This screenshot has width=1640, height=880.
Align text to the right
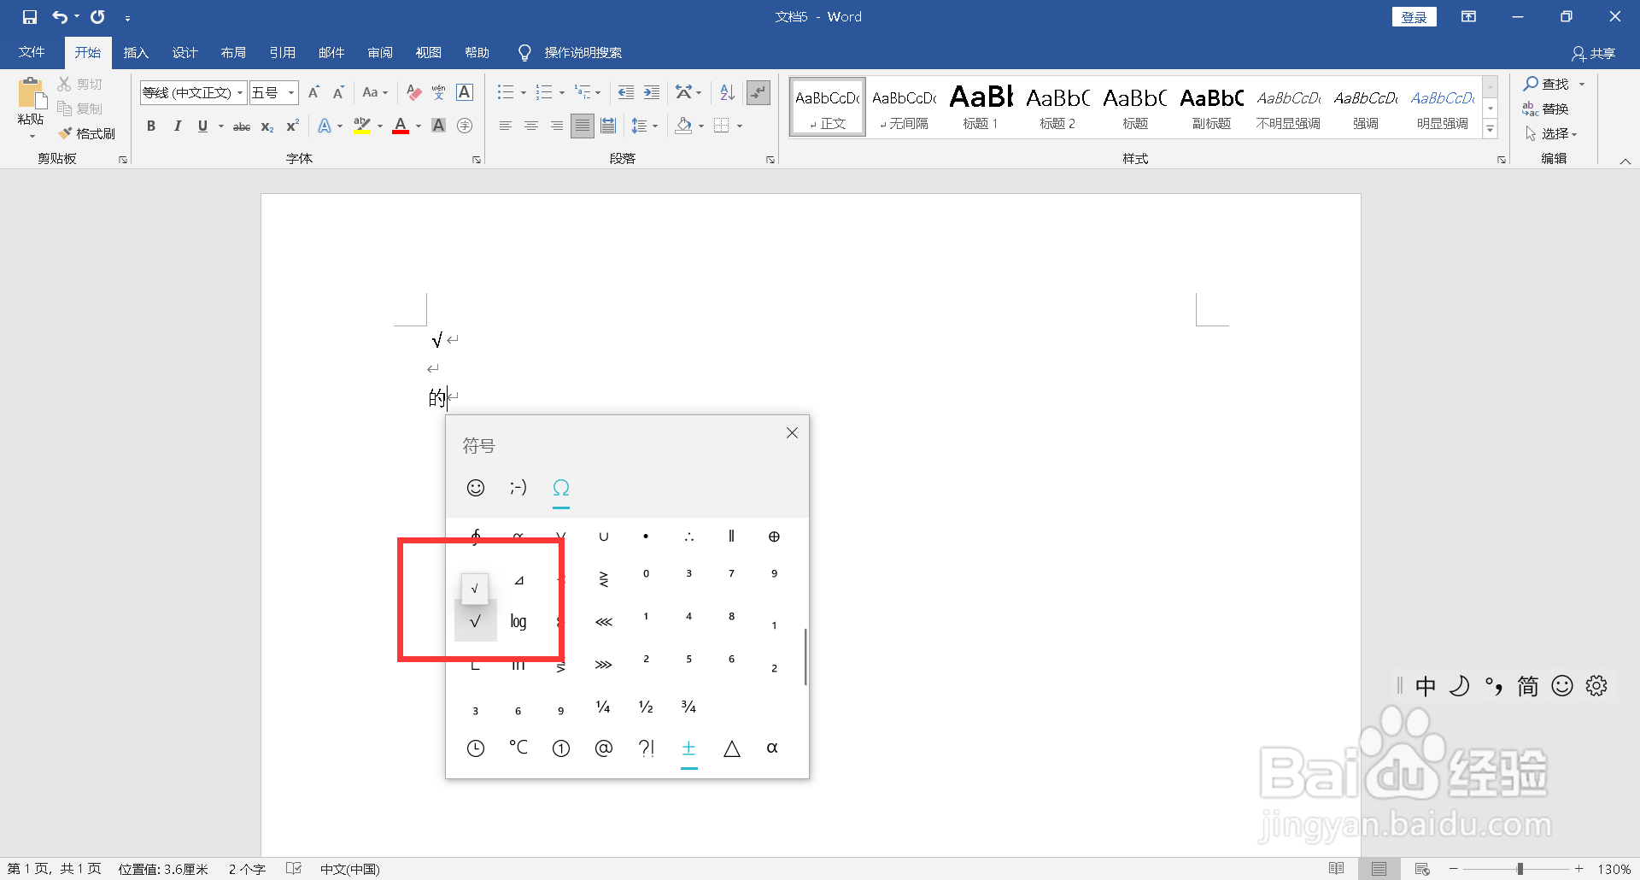coord(557,126)
